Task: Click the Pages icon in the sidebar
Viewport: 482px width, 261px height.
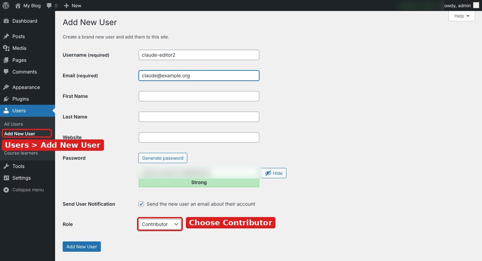Action: [6, 60]
